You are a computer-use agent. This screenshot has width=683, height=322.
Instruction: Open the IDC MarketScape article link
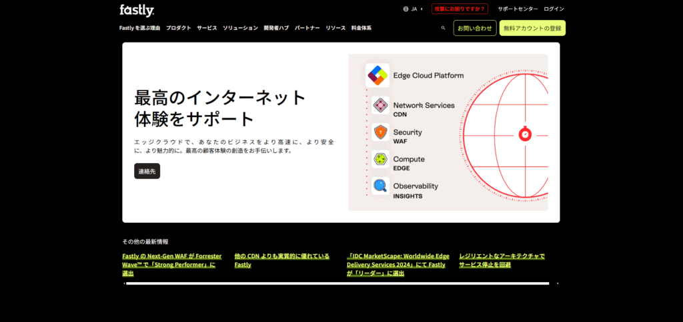398,265
